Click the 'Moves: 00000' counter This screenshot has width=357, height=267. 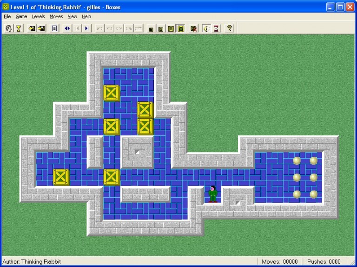coord(279,261)
